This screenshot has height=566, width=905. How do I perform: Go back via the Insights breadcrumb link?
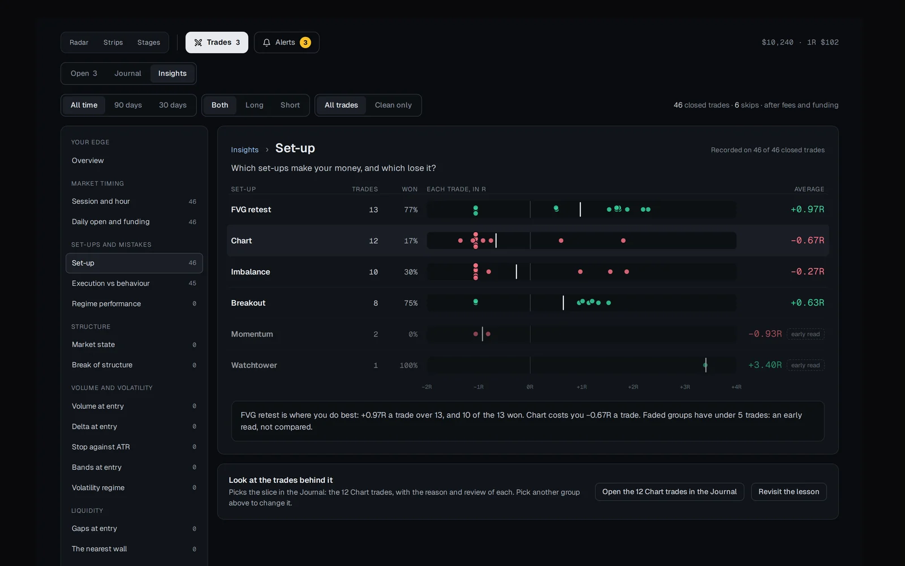244,150
